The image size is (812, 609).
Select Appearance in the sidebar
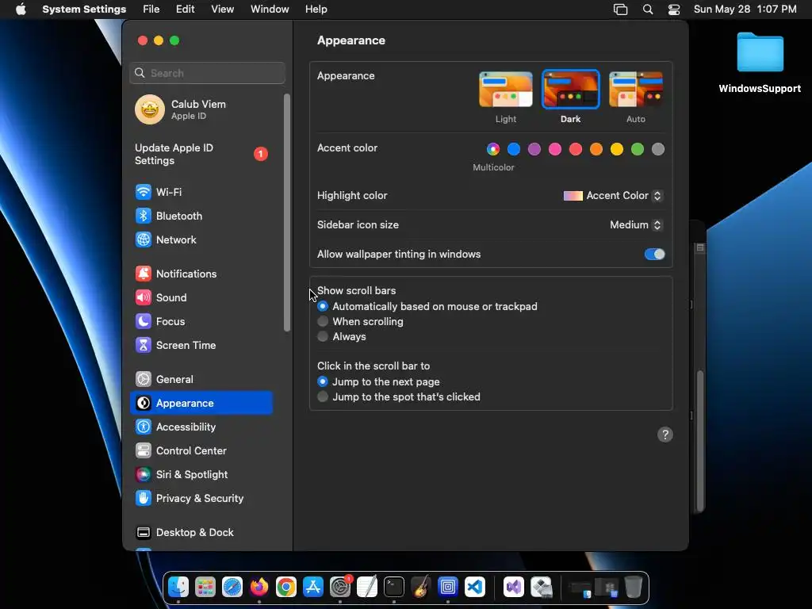tap(201, 404)
